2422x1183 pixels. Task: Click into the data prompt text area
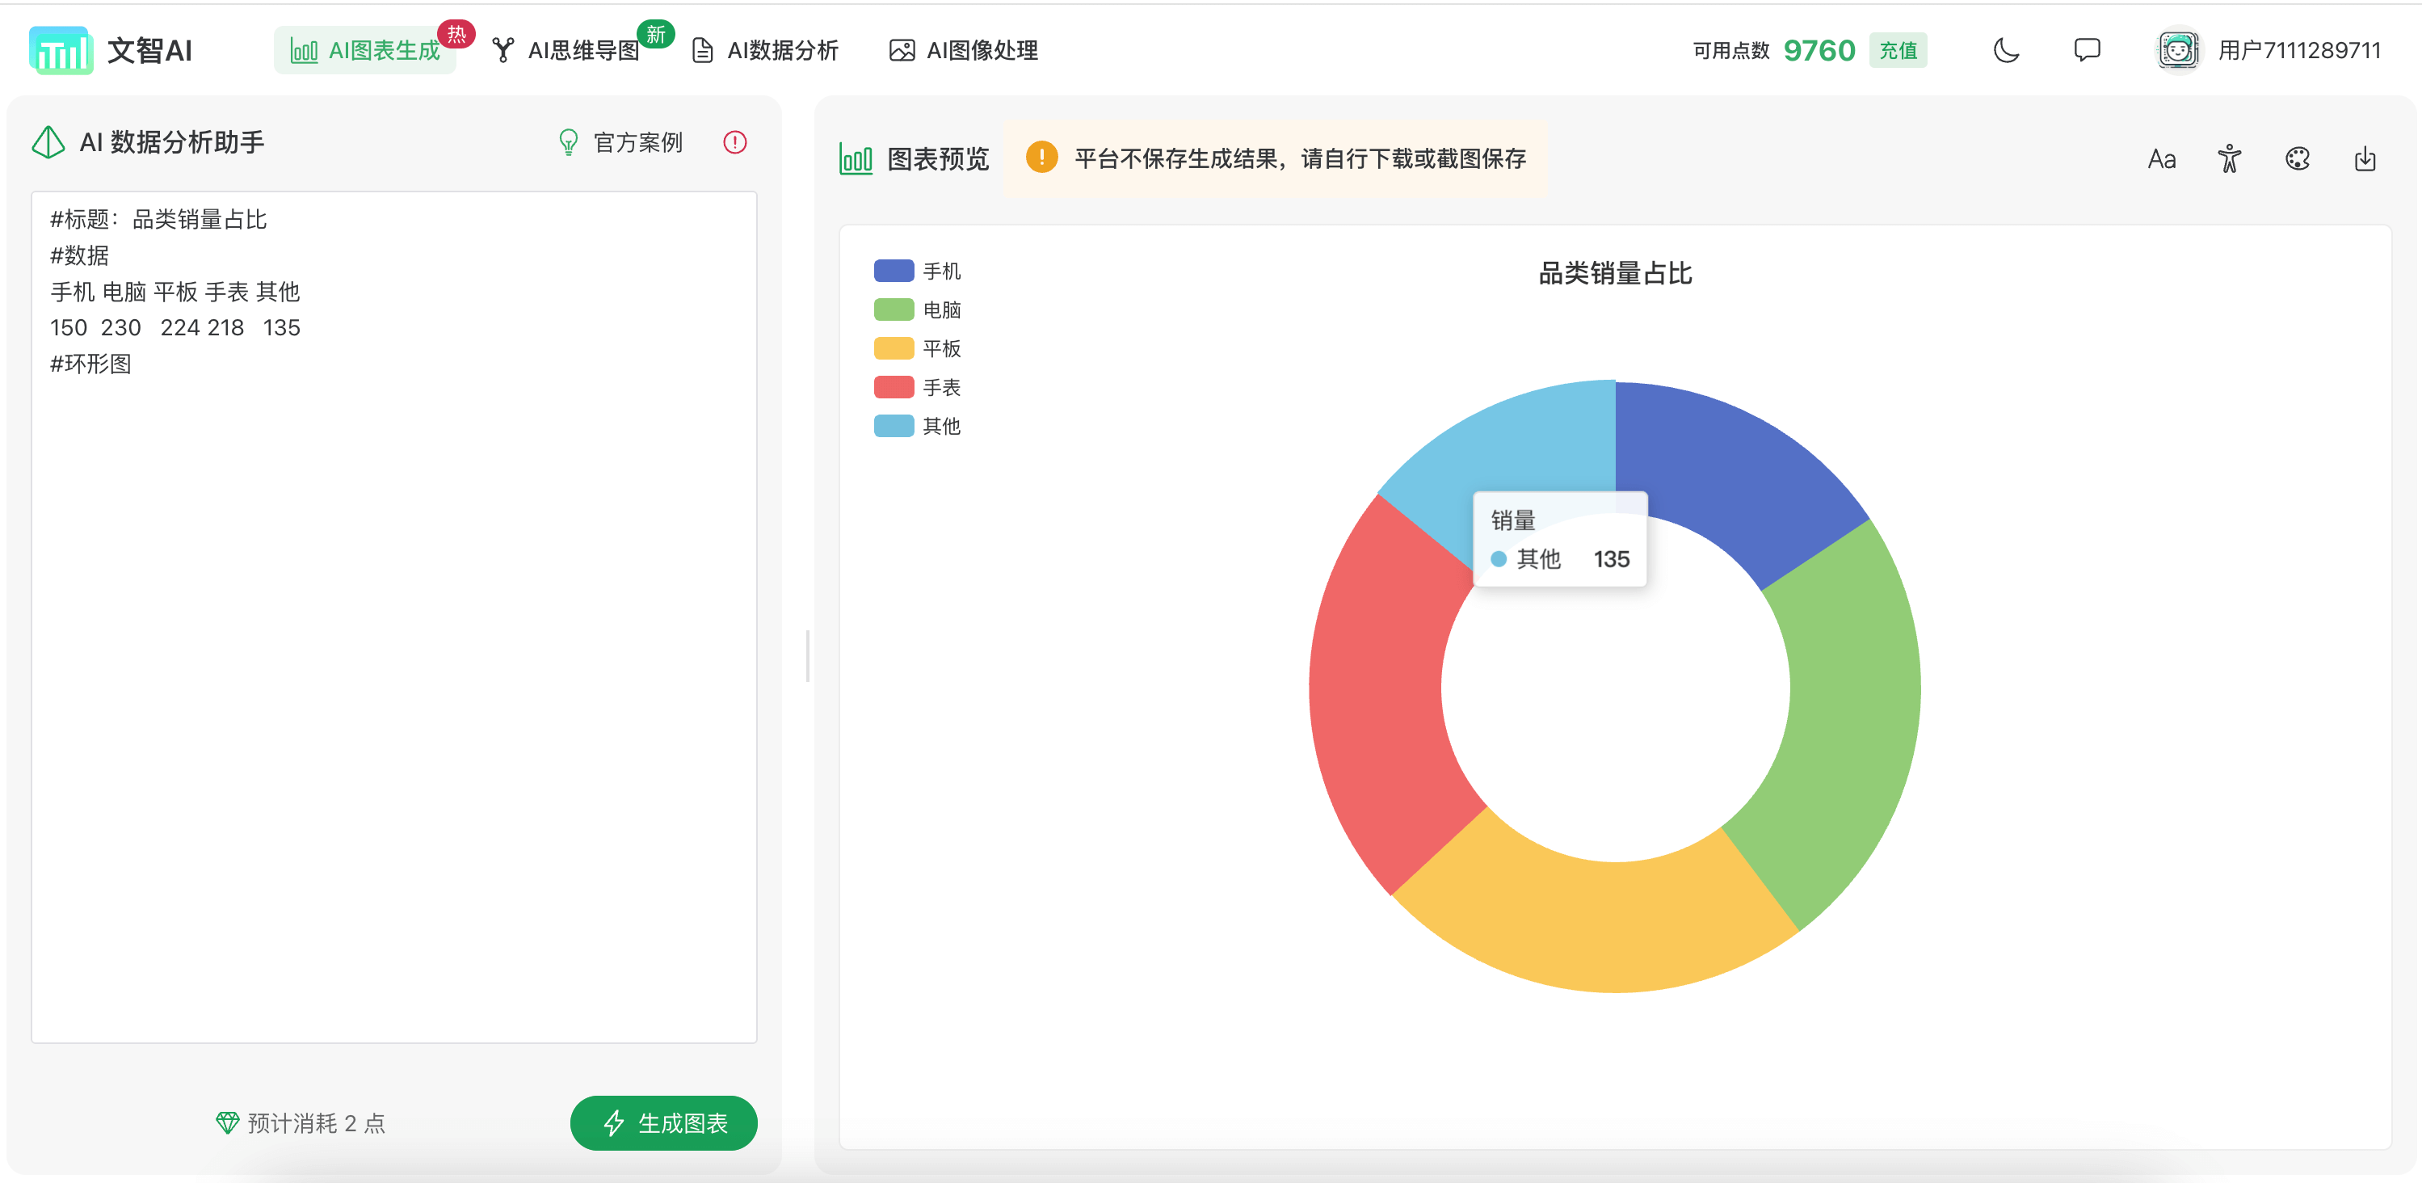[x=394, y=617]
